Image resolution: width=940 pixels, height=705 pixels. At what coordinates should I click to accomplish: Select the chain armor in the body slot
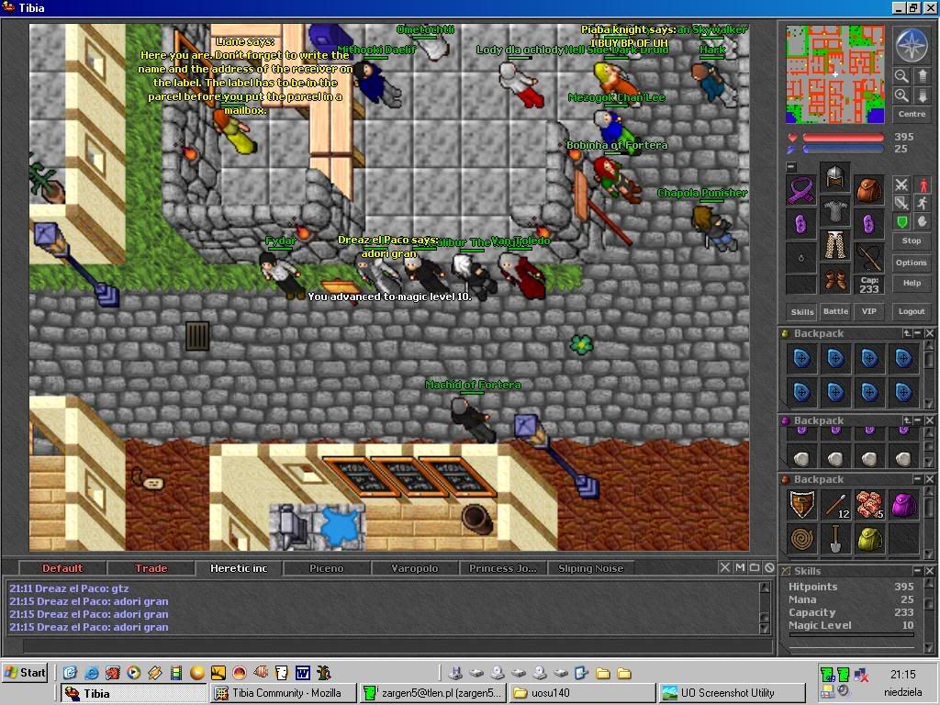[x=834, y=211]
